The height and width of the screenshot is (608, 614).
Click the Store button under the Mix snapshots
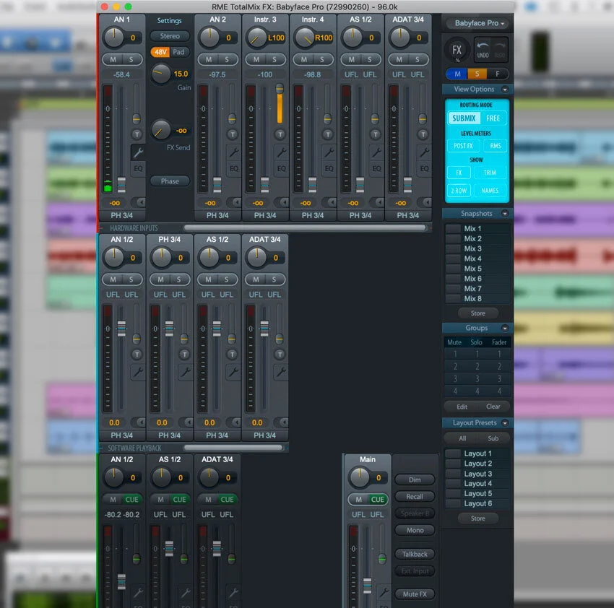477,313
